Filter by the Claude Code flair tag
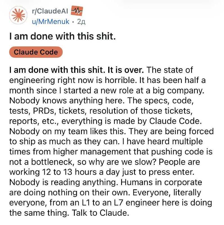This screenshot has height=225, width=224. coord(36,52)
